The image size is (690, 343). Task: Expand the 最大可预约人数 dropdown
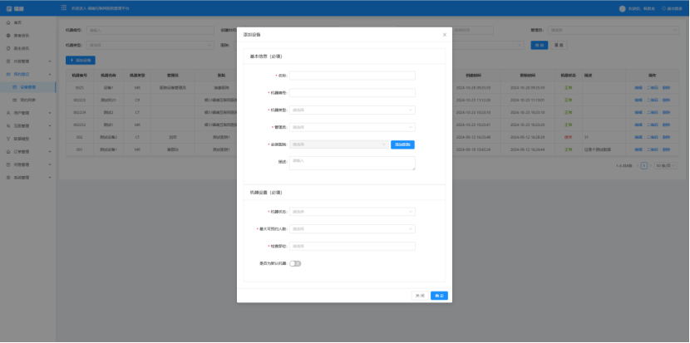pyautogui.click(x=352, y=228)
